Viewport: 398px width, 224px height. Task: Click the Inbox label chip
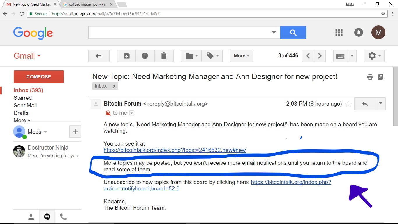point(101,86)
